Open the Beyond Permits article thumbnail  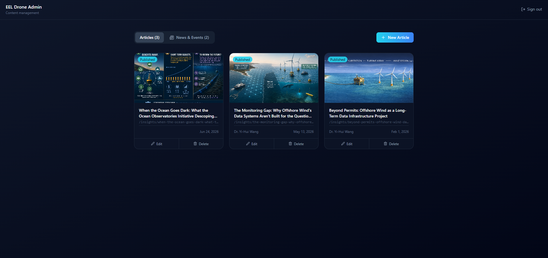pyautogui.click(x=369, y=78)
